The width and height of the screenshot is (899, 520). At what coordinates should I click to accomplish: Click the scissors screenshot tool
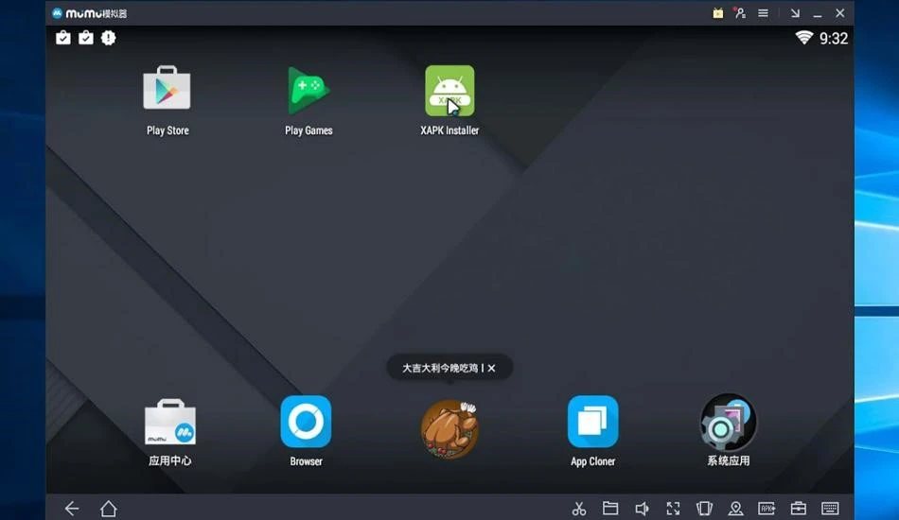click(579, 508)
